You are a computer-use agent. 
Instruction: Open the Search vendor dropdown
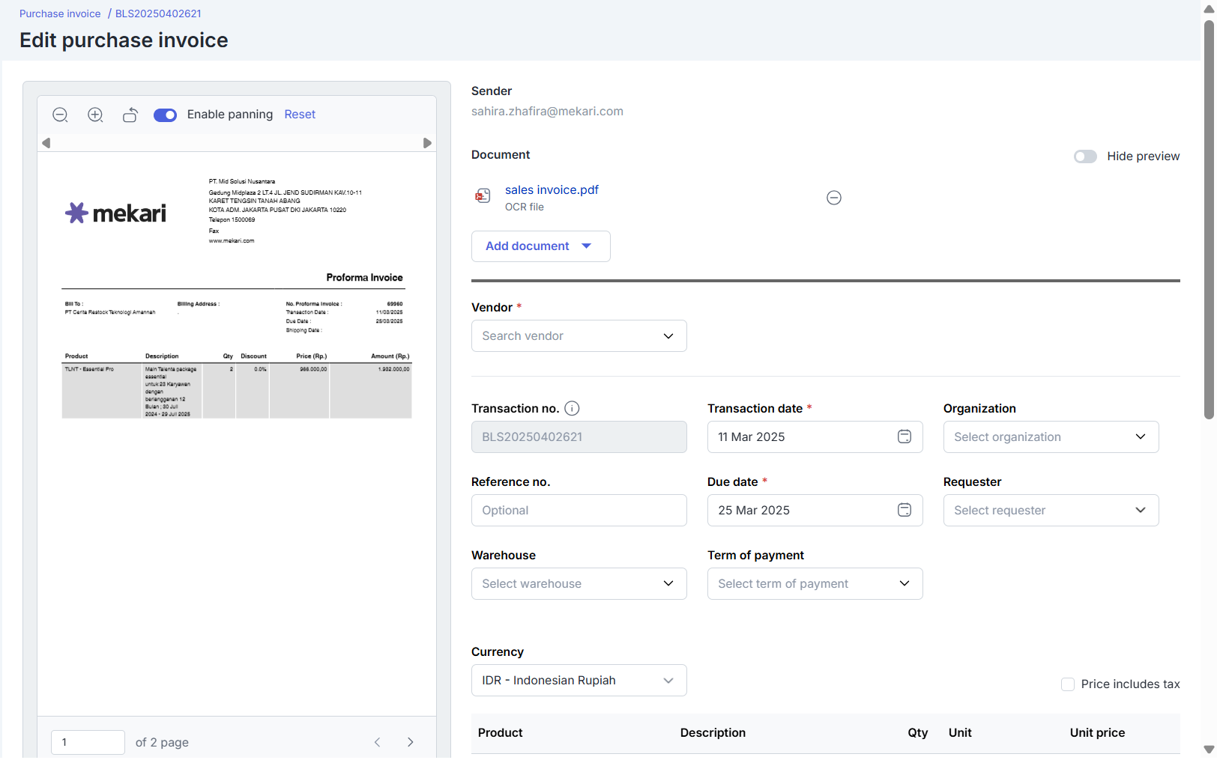(579, 336)
